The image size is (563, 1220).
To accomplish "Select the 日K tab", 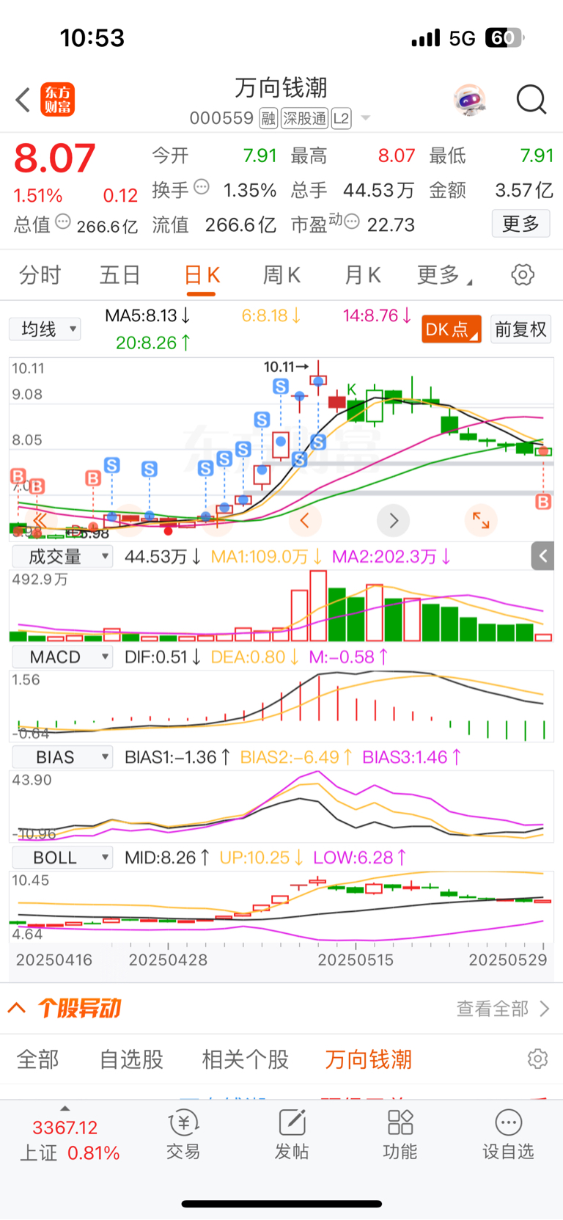I will point(202,275).
